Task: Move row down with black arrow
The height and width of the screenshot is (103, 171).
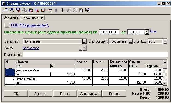Action: 62,10
